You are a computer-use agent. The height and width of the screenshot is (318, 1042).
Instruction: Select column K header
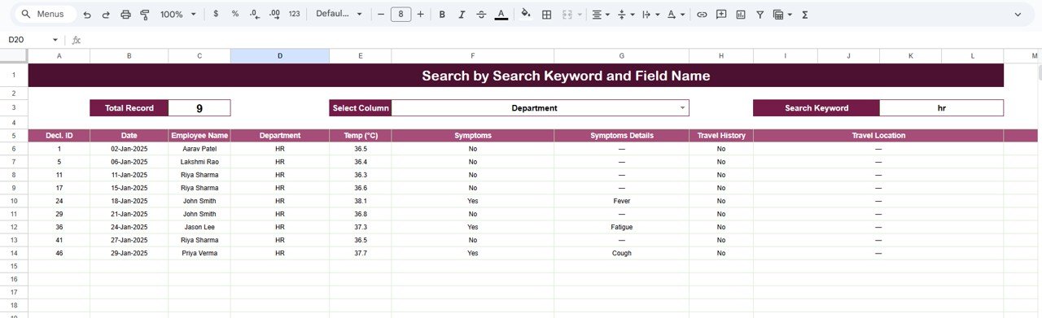pyautogui.click(x=911, y=55)
